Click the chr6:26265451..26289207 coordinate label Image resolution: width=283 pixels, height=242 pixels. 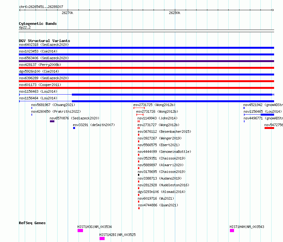point(41,7)
